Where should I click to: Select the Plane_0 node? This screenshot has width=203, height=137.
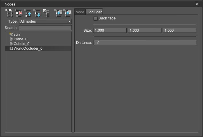tap(38, 39)
